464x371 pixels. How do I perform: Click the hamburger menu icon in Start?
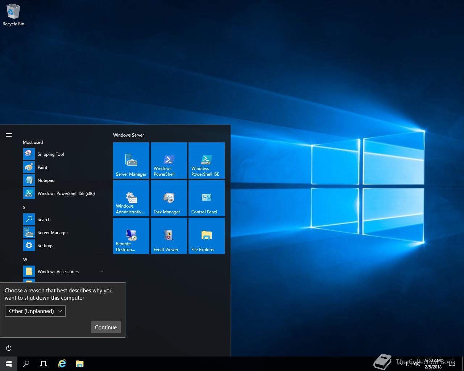pyautogui.click(x=9, y=135)
